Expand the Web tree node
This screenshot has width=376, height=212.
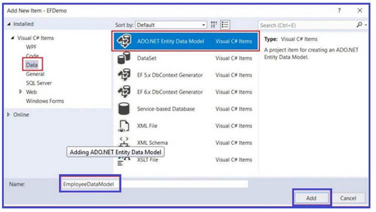coord(20,92)
